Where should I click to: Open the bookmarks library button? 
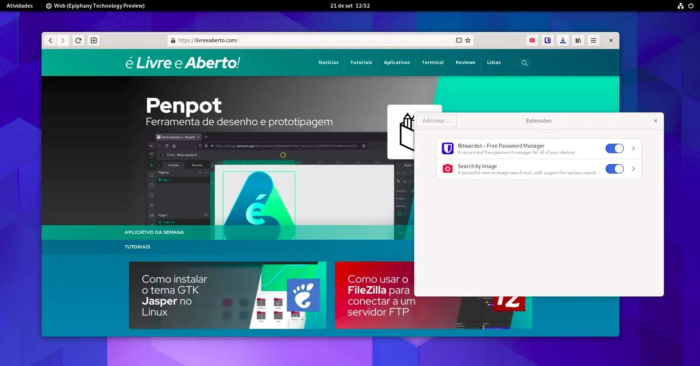click(578, 40)
